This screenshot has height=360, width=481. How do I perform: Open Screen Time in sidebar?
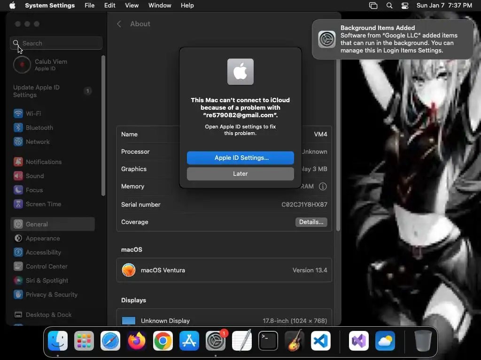53,204
